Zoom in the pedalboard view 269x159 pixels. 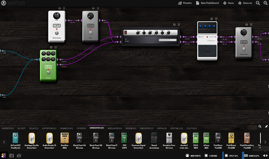tap(265, 3)
